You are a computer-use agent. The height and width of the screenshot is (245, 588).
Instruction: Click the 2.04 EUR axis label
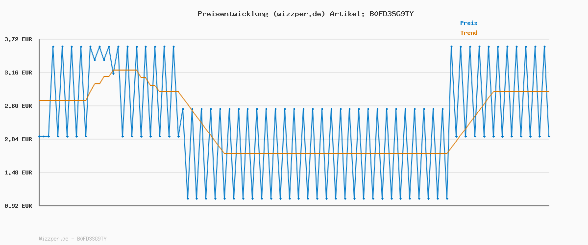coord(18,139)
